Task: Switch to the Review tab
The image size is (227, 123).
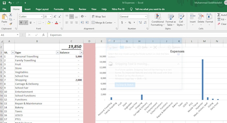Action: [x=82, y=9]
